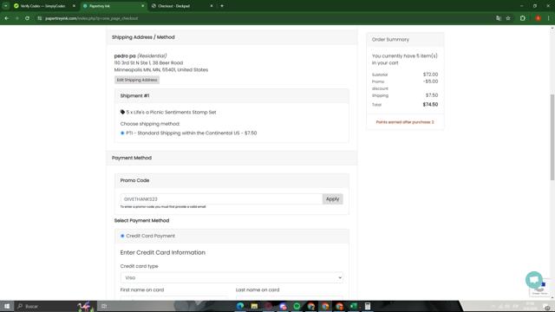Click the Shipping $7.50 summary value
This screenshot has width=555, height=312.
click(432, 95)
